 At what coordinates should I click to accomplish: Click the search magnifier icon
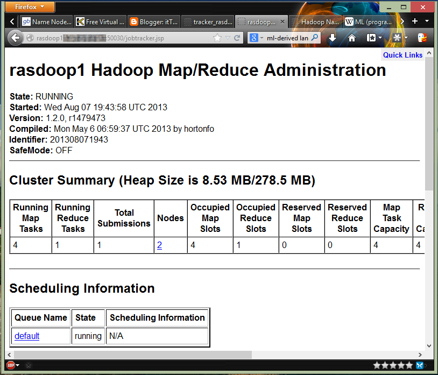click(315, 38)
